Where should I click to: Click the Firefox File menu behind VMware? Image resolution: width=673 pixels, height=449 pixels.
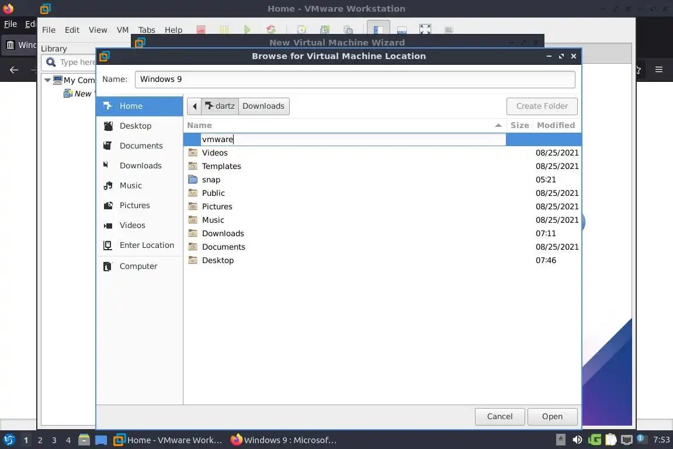[x=11, y=24]
